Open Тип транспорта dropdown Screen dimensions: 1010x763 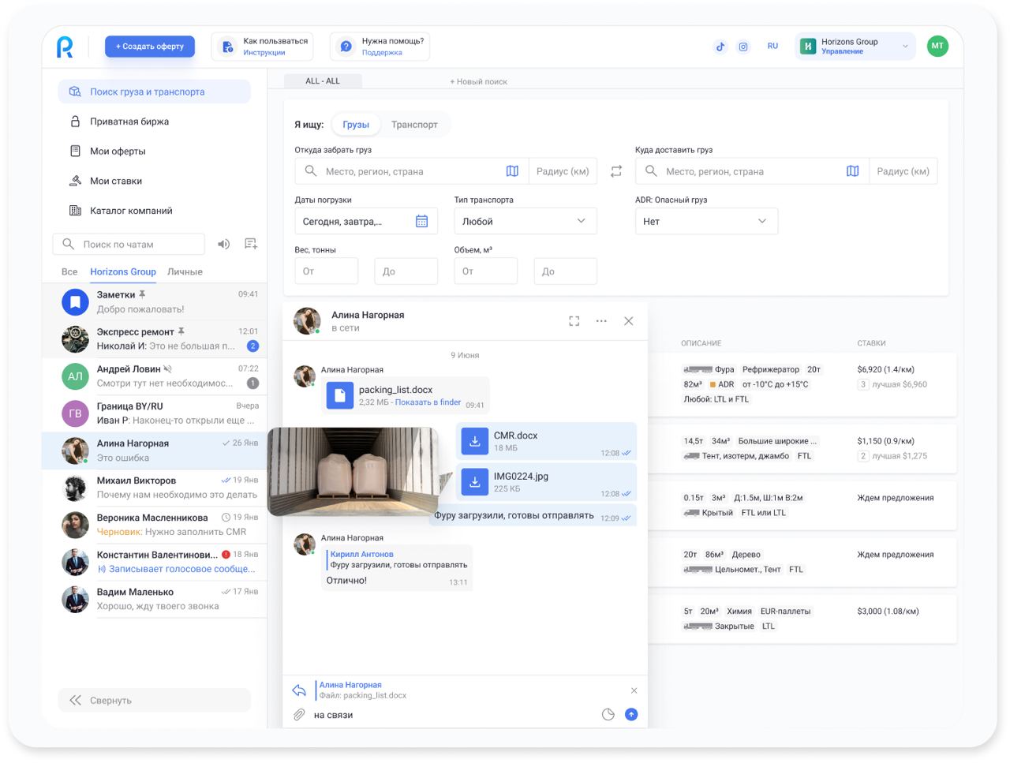point(526,222)
